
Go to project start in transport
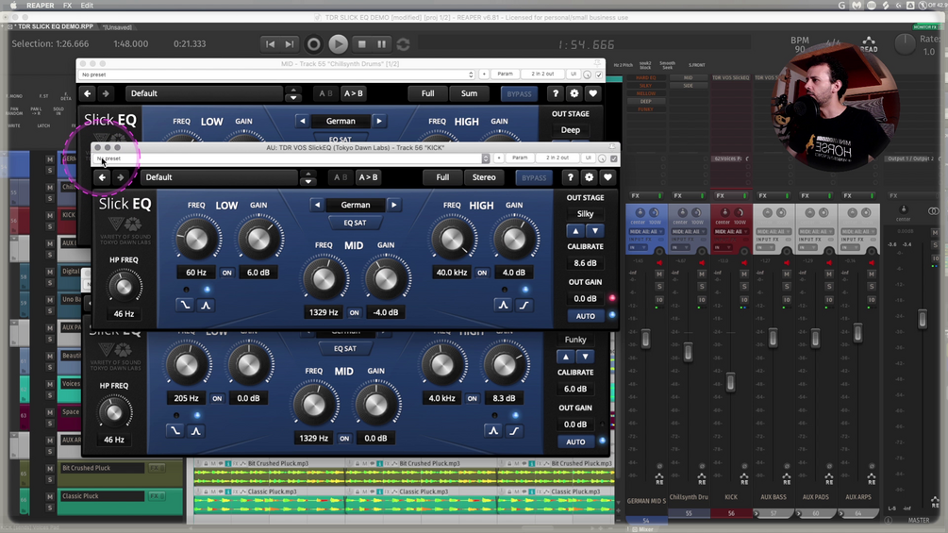tap(271, 44)
